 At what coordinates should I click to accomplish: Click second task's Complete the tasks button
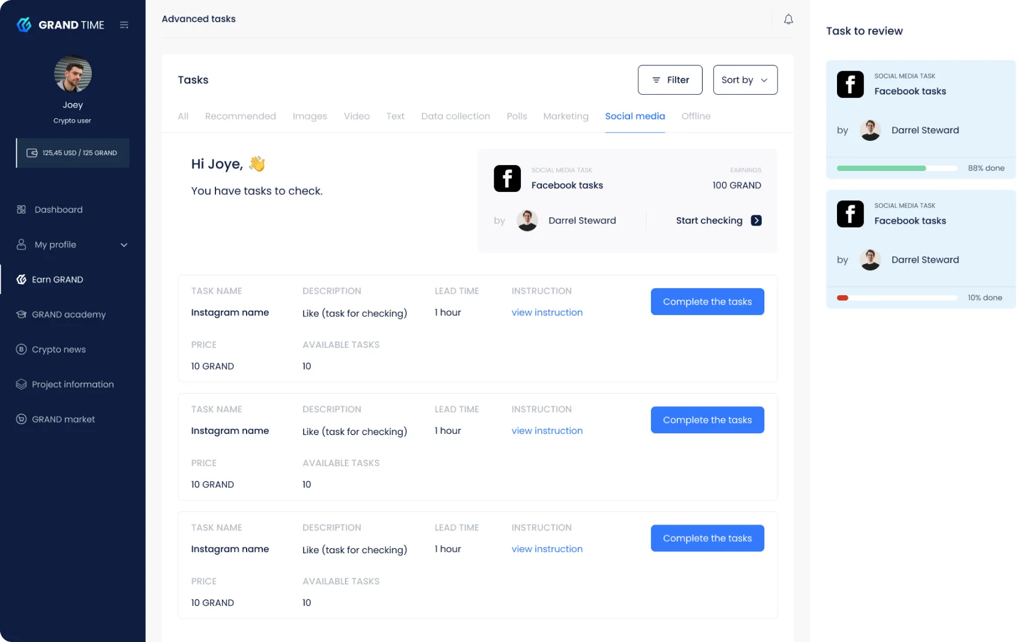coord(707,420)
